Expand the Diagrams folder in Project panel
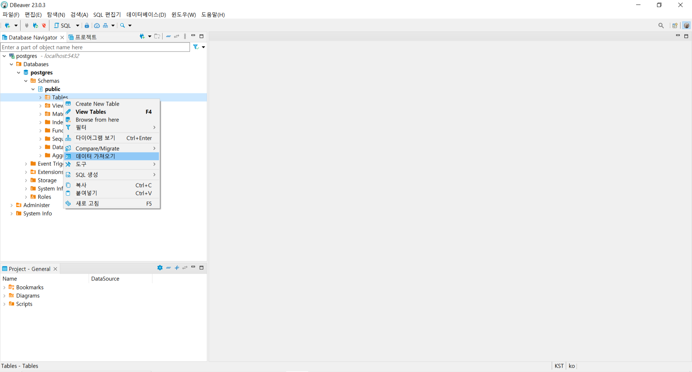 click(x=4, y=296)
